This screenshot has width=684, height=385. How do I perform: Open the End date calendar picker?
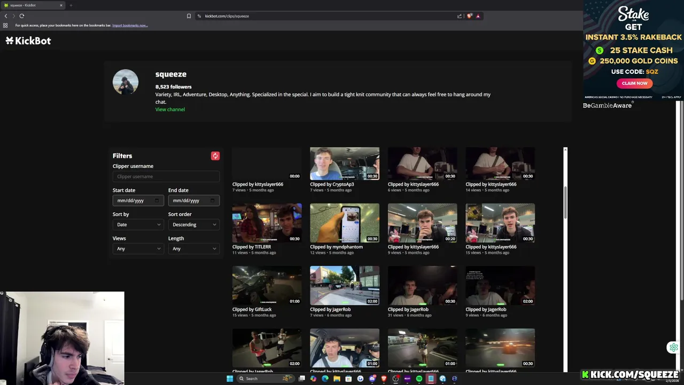tap(212, 201)
